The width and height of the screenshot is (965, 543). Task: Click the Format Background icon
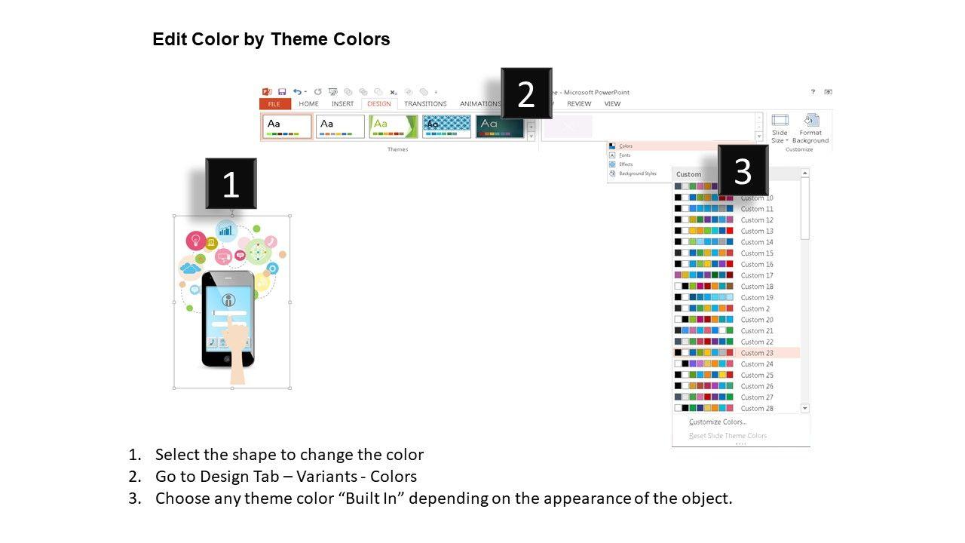[810, 128]
